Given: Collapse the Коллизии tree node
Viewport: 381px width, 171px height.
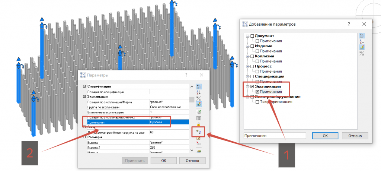Looking at the screenshot, I should pos(247,56).
